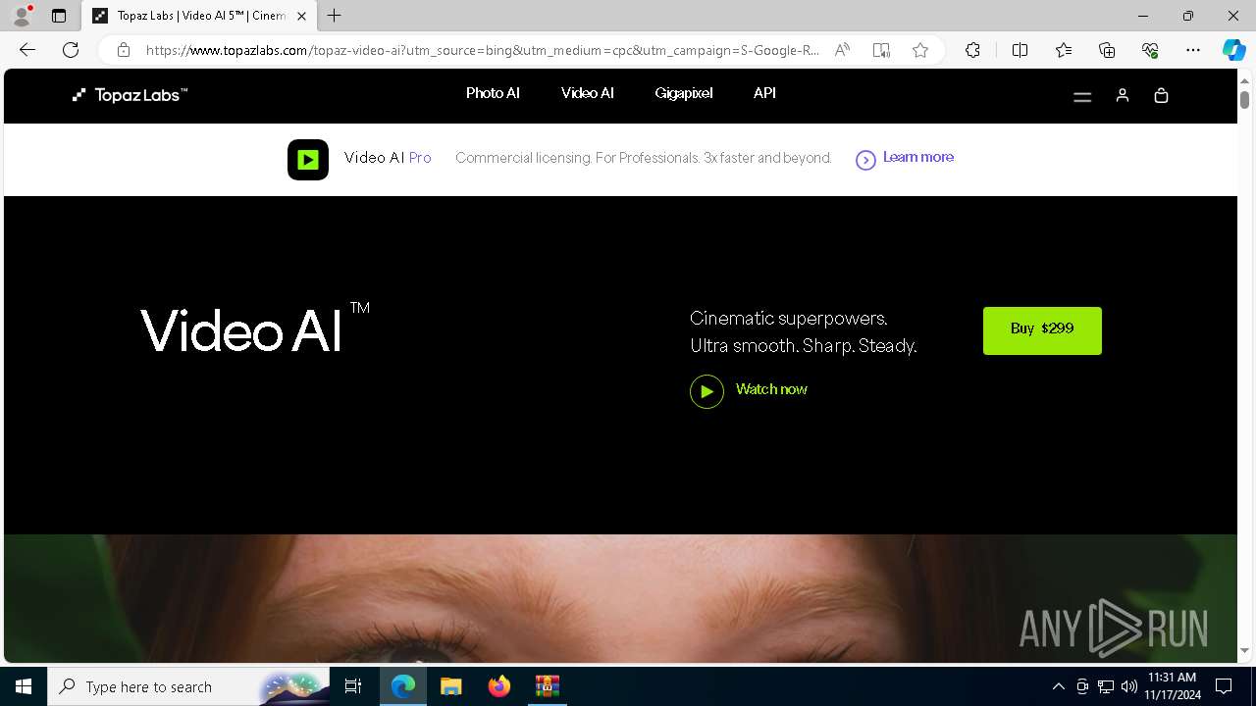The height and width of the screenshot is (706, 1256).
Task: Click the Edge icon on taskbar
Action: (x=403, y=686)
